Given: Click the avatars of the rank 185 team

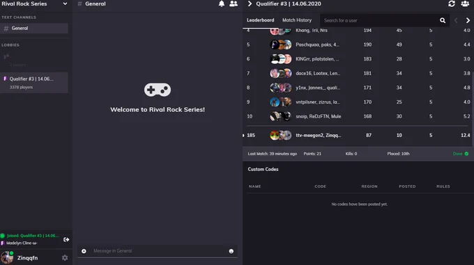Looking at the screenshot, I should coord(281,136).
